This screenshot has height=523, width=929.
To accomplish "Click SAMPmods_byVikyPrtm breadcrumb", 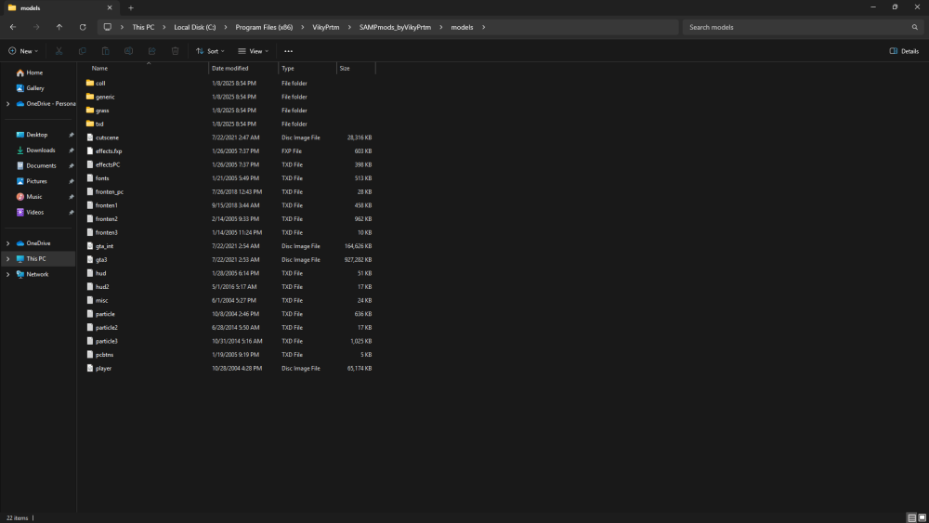I will point(395,27).
